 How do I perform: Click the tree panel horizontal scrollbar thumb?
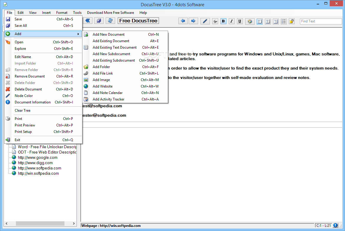[x=40, y=224]
